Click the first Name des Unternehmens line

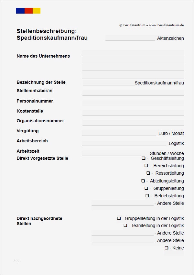(133, 53)
